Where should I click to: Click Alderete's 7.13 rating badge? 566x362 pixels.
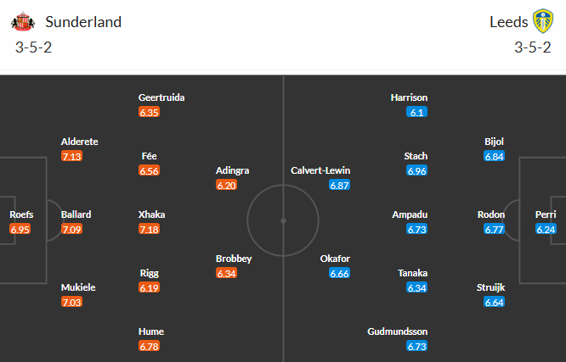pyautogui.click(x=72, y=157)
